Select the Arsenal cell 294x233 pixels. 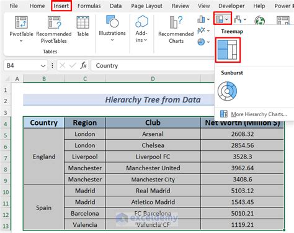pyautogui.click(x=153, y=134)
